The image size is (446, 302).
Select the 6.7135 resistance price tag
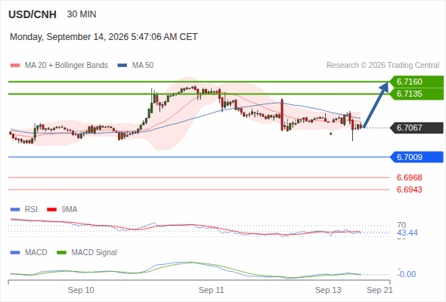coord(417,94)
